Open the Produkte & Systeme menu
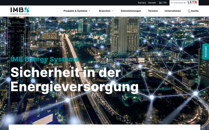 click(x=76, y=11)
